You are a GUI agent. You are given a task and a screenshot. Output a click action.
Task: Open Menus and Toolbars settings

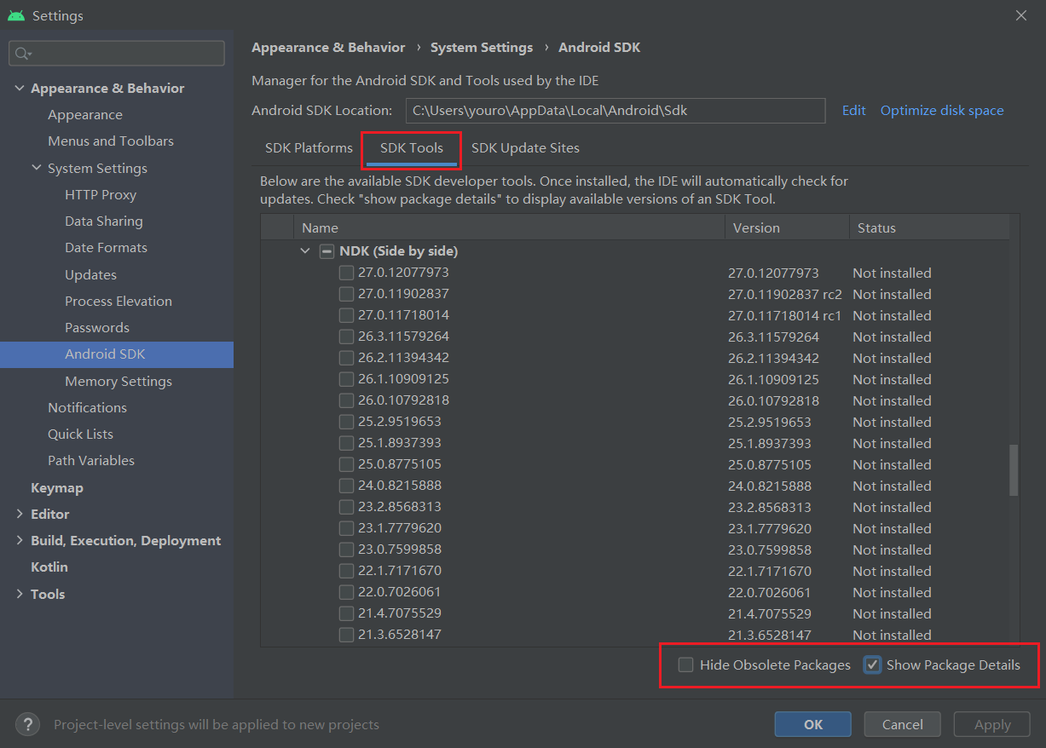111,141
